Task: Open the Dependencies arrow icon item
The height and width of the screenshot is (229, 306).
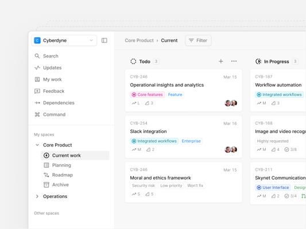Action: click(x=37, y=102)
